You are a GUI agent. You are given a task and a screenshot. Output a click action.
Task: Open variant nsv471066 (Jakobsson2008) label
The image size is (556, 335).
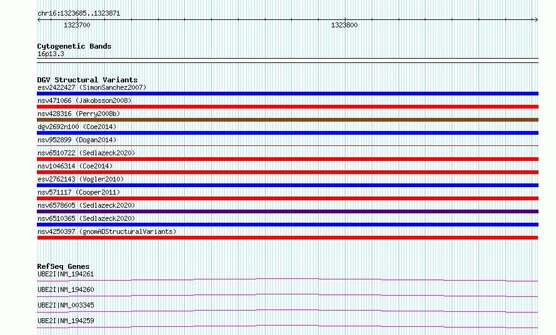tap(84, 100)
